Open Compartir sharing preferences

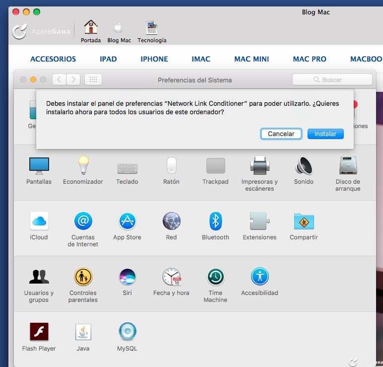point(304,226)
